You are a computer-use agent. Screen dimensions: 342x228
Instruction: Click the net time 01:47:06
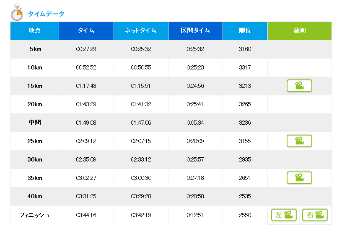(141, 123)
